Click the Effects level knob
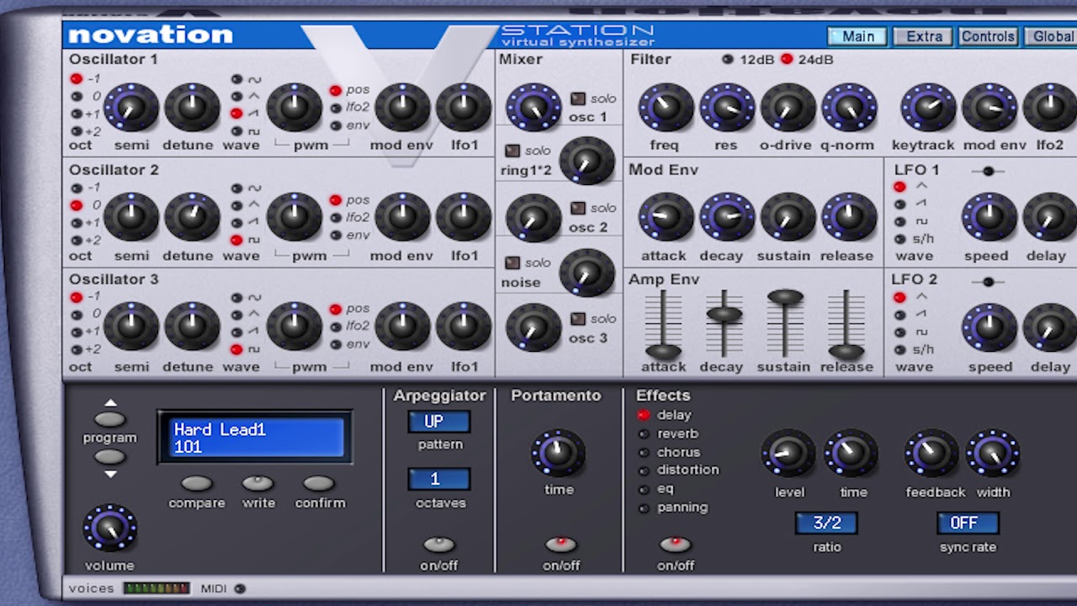The height and width of the screenshot is (606, 1077). coord(788,454)
